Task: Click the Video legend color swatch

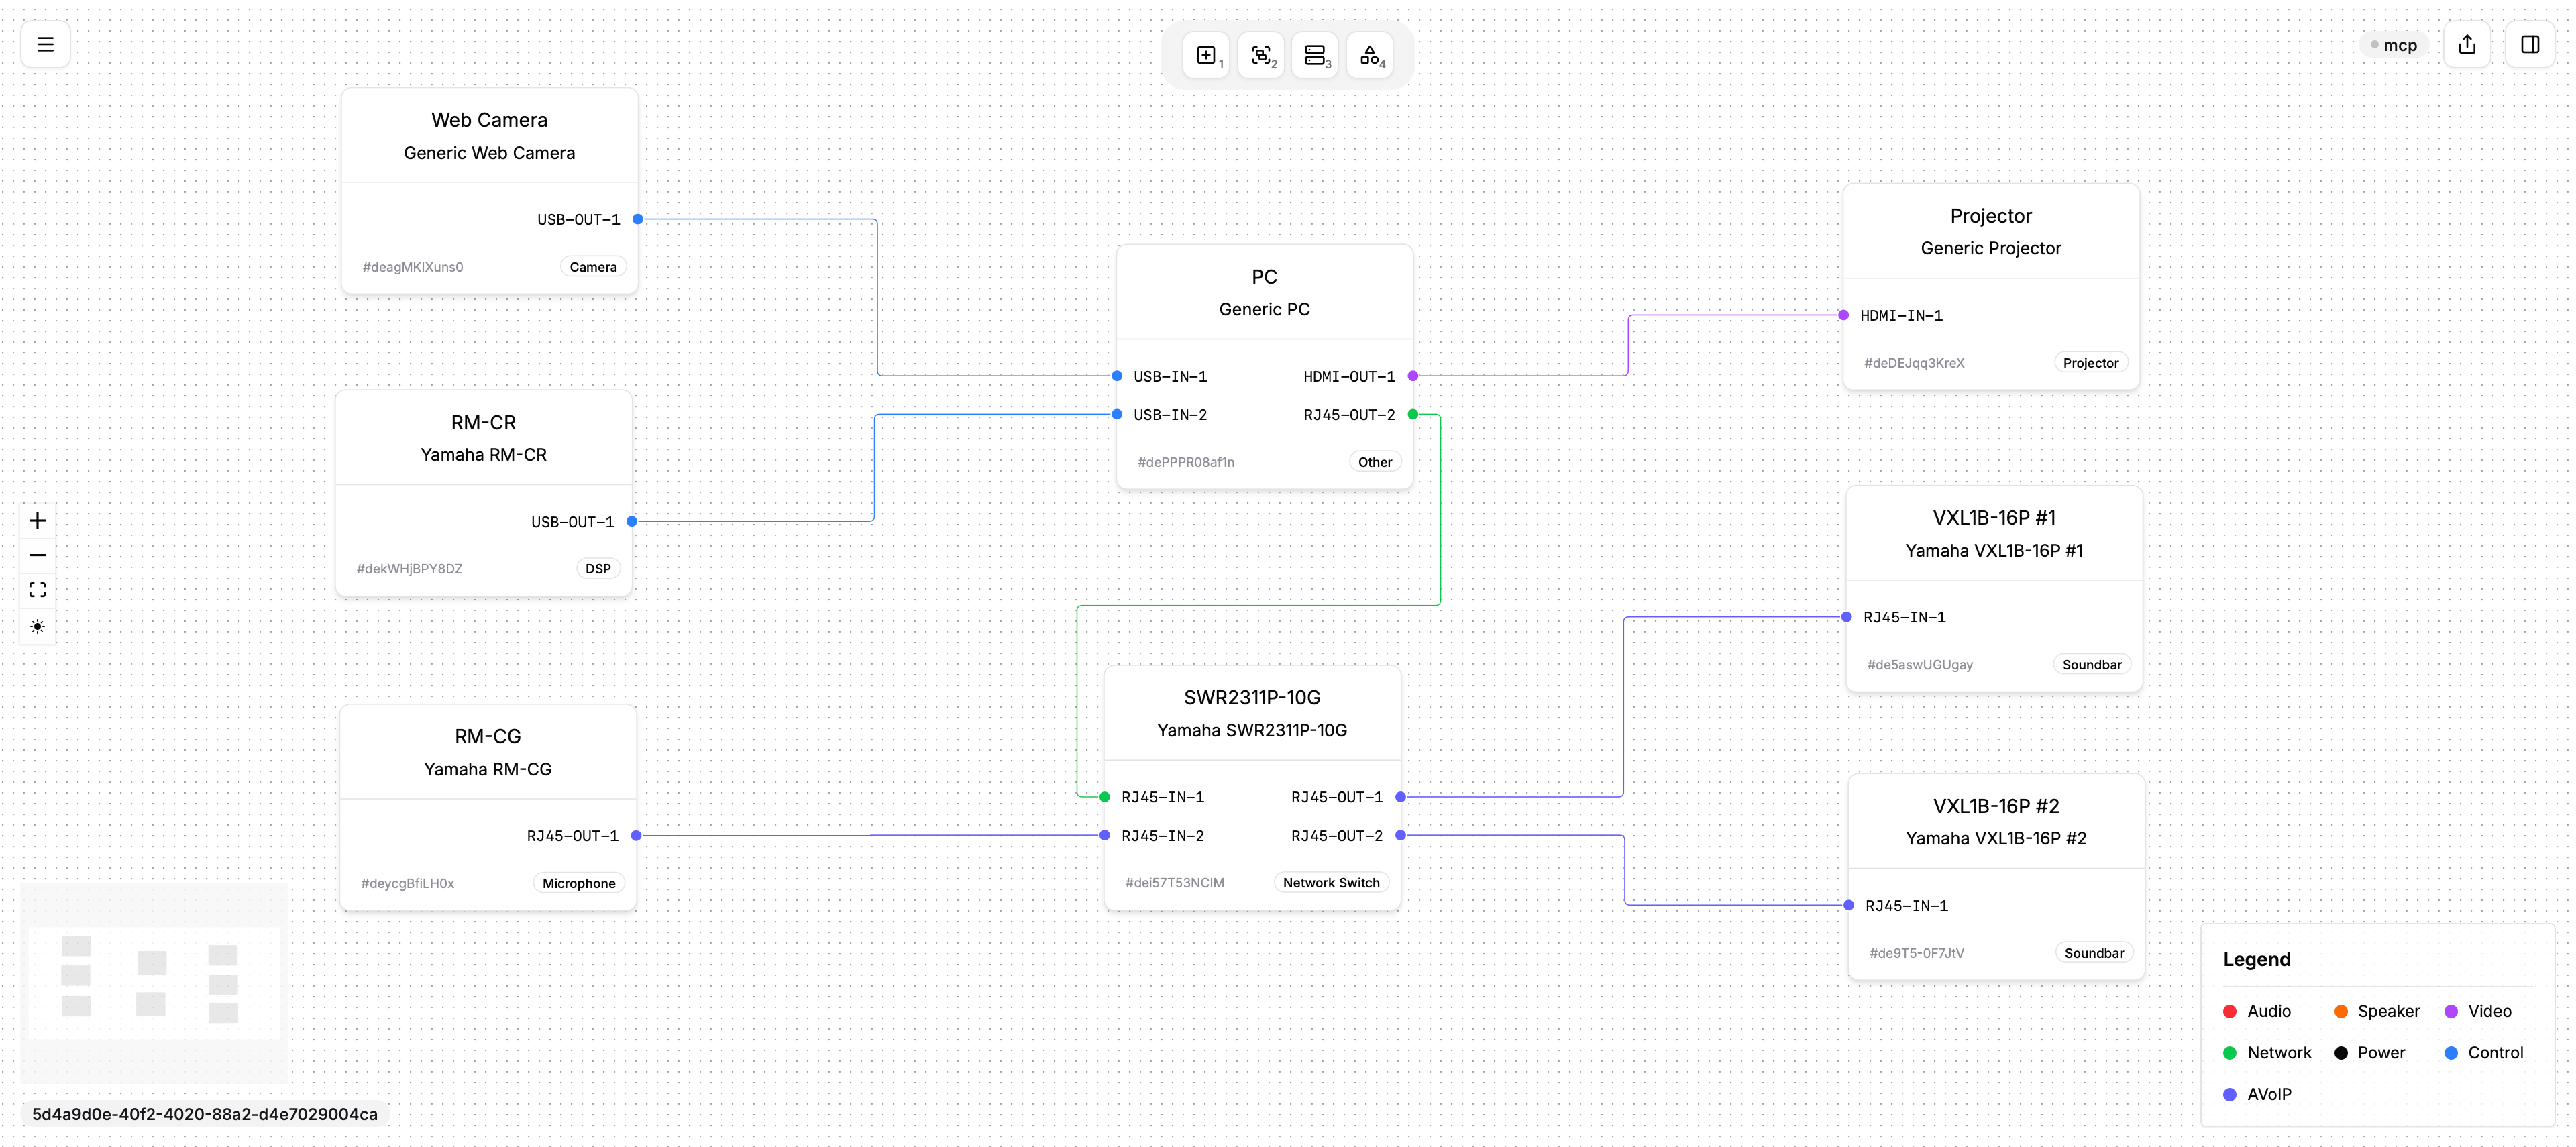Action: (x=2451, y=1011)
